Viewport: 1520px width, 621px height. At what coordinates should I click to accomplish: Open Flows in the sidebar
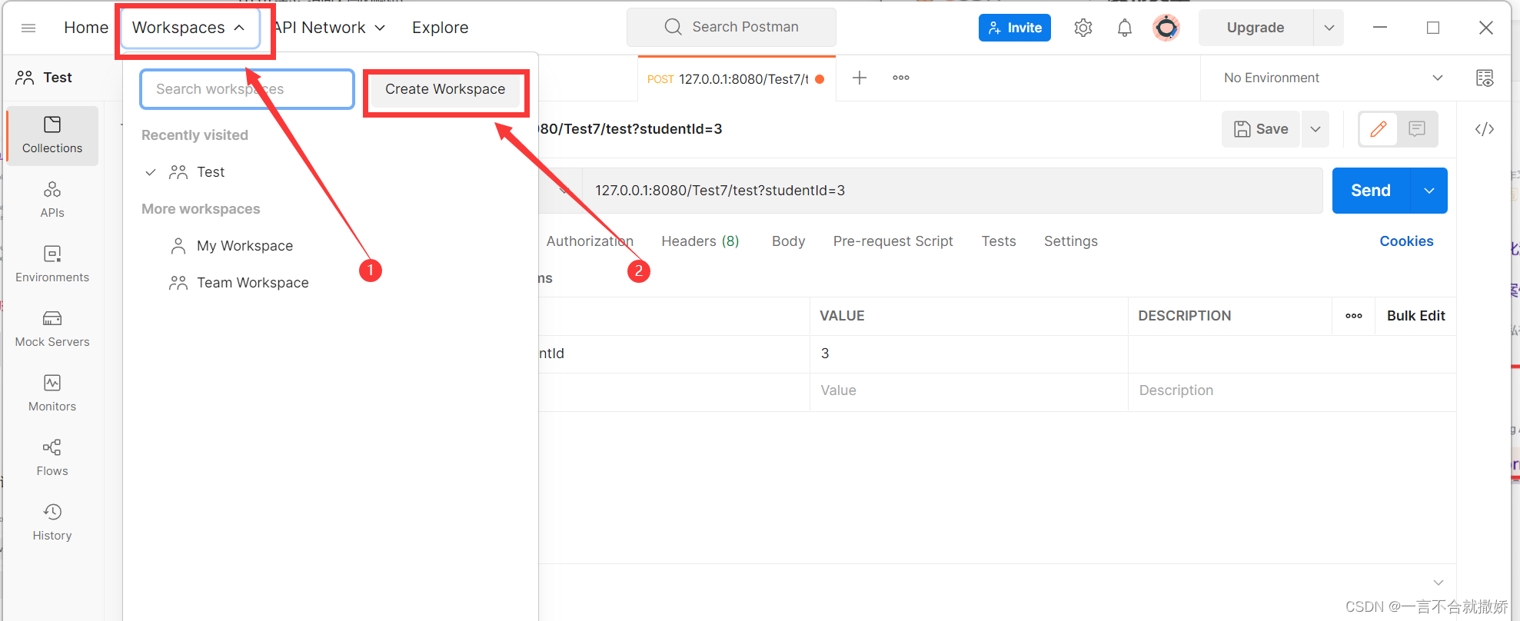(52, 458)
